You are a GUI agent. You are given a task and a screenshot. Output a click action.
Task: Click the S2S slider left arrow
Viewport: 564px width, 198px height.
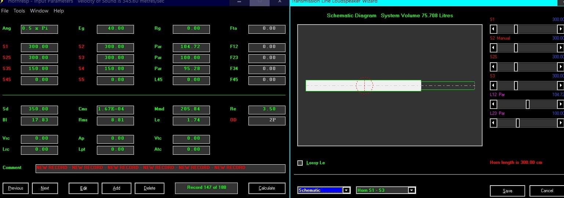[x=494, y=67]
